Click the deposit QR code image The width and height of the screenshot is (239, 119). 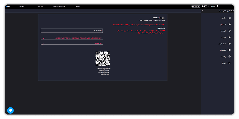click(103, 59)
